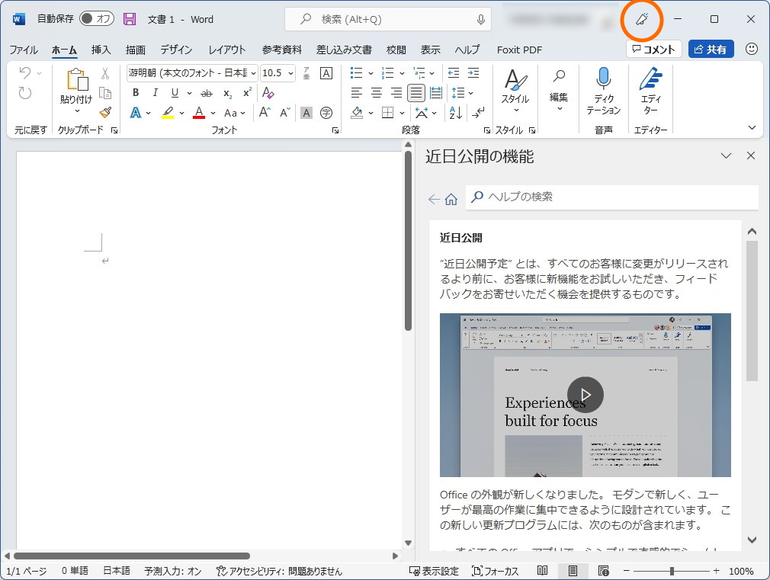Apply subscript formatting
Screen dimensions: 770x580
[227, 94]
